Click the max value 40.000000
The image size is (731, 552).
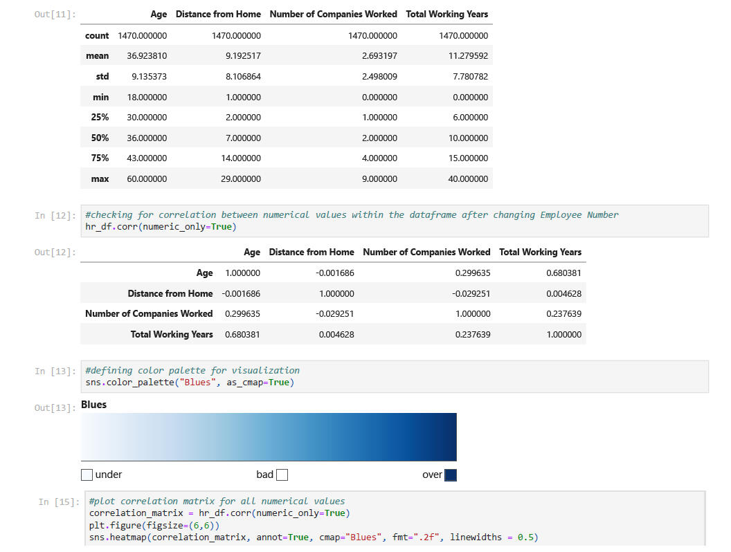coord(468,179)
